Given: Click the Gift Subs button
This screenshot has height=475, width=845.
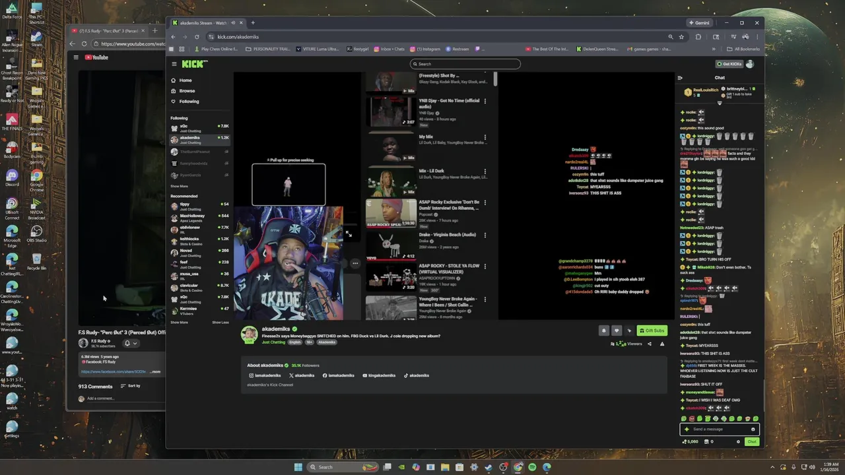Looking at the screenshot, I should 652,331.
